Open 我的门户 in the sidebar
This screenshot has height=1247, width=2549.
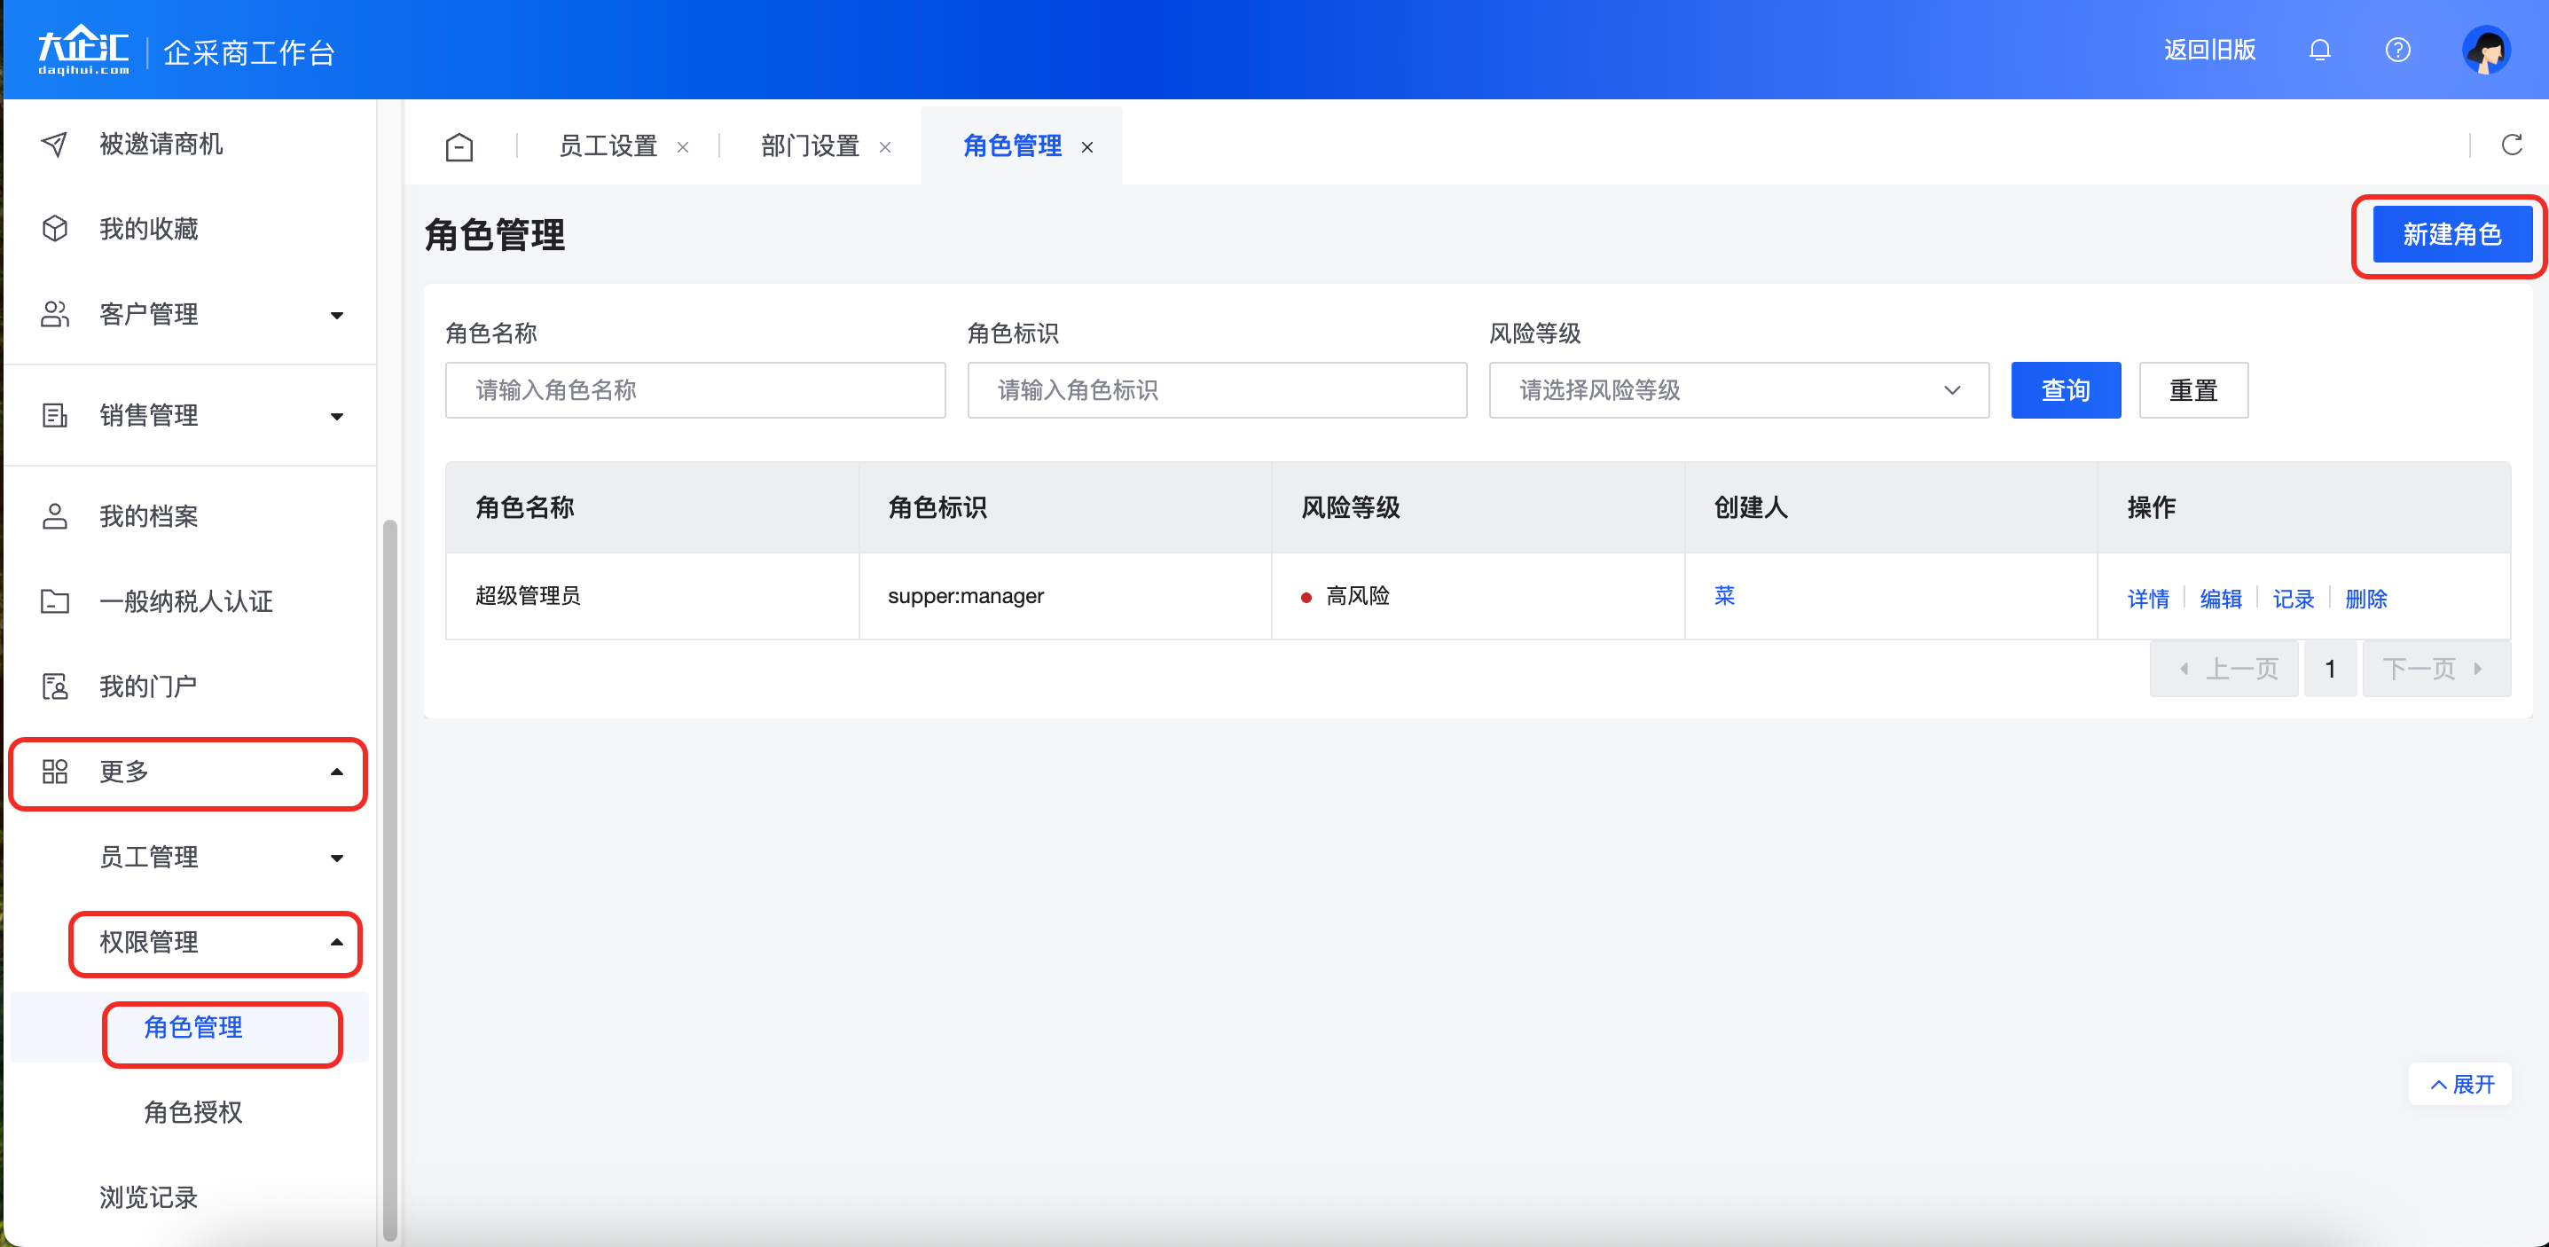[148, 686]
